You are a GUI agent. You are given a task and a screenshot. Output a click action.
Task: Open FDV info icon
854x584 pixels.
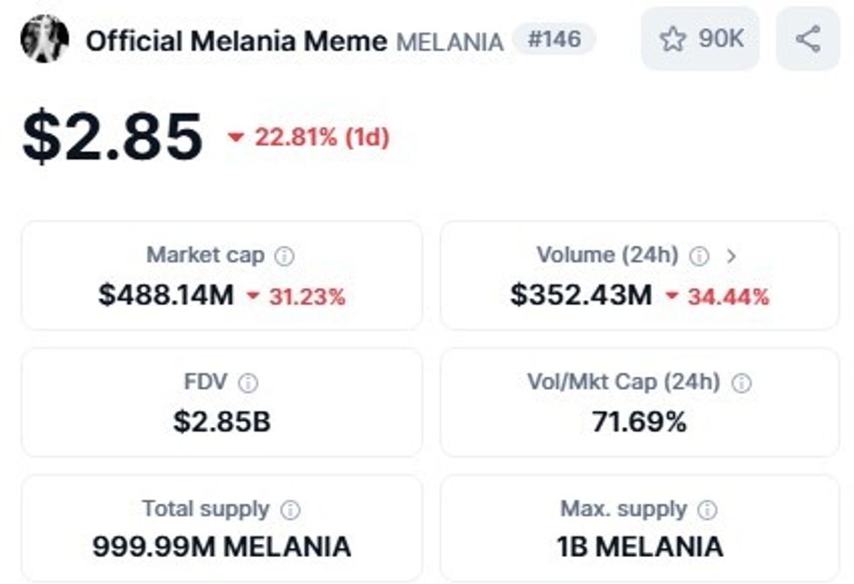point(248,383)
